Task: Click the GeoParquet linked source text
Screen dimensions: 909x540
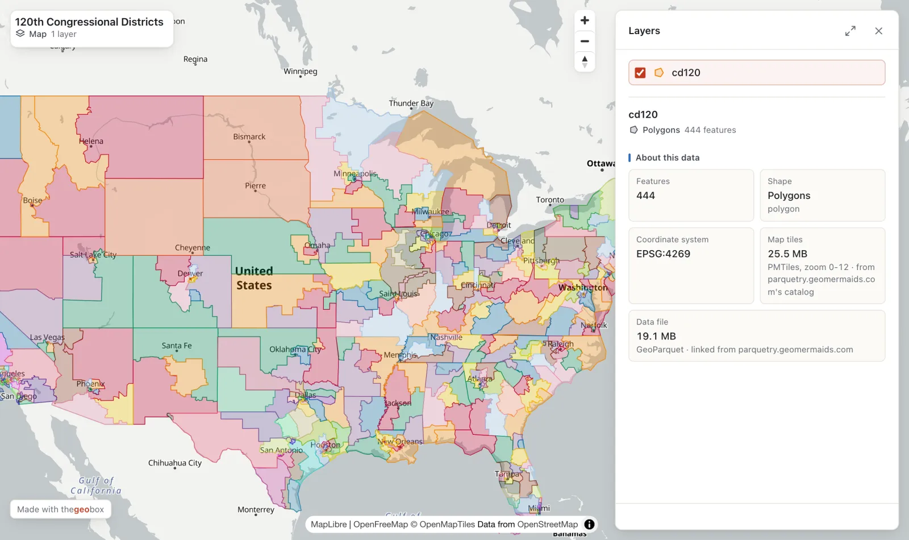Action: [x=745, y=350]
